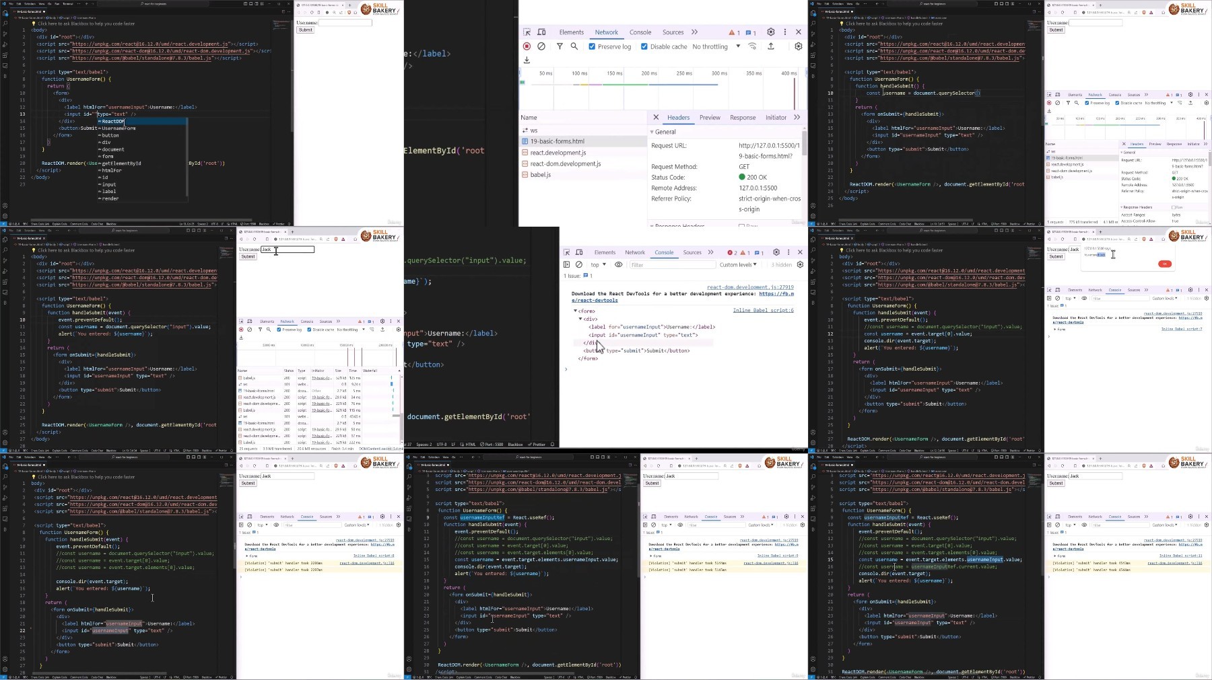Click the import HAR upload arrow icon in the enlarged Network toolbar
The height and width of the screenshot is (680, 1212).
click(x=771, y=46)
